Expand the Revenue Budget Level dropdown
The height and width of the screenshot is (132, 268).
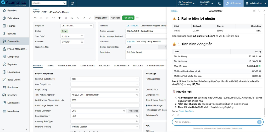pyautogui.click(x=137, y=79)
